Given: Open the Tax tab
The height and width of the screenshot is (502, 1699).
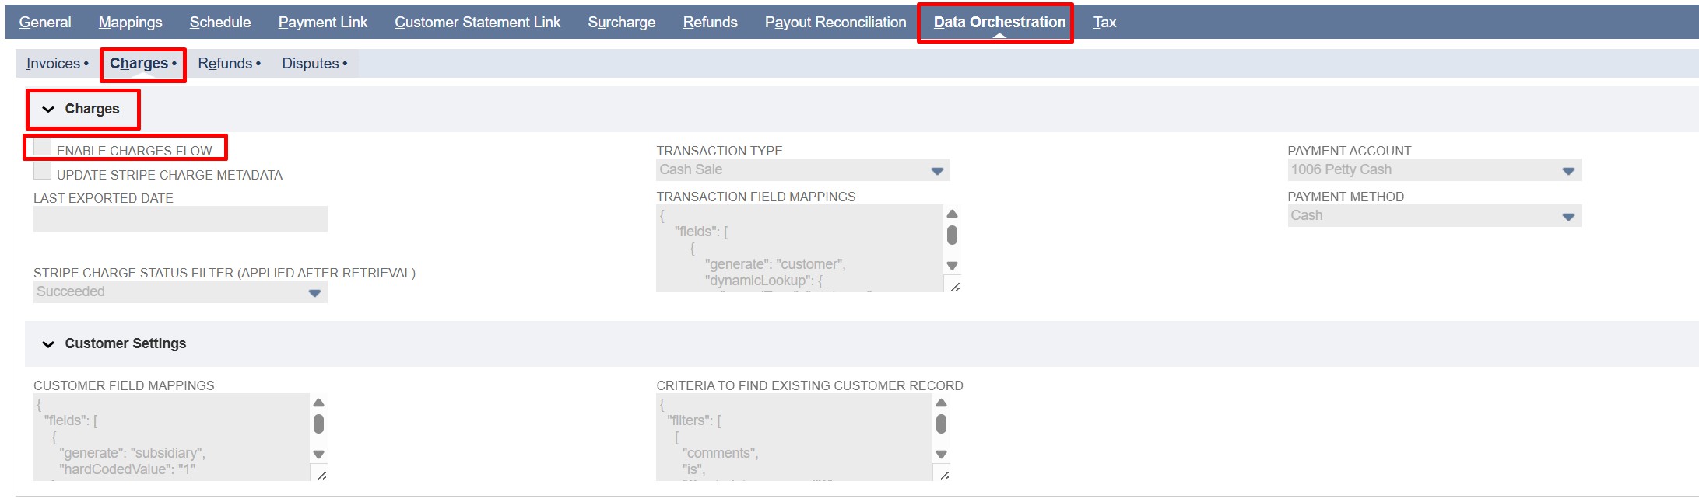Looking at the screenshot, I should tap(1104, 23).
